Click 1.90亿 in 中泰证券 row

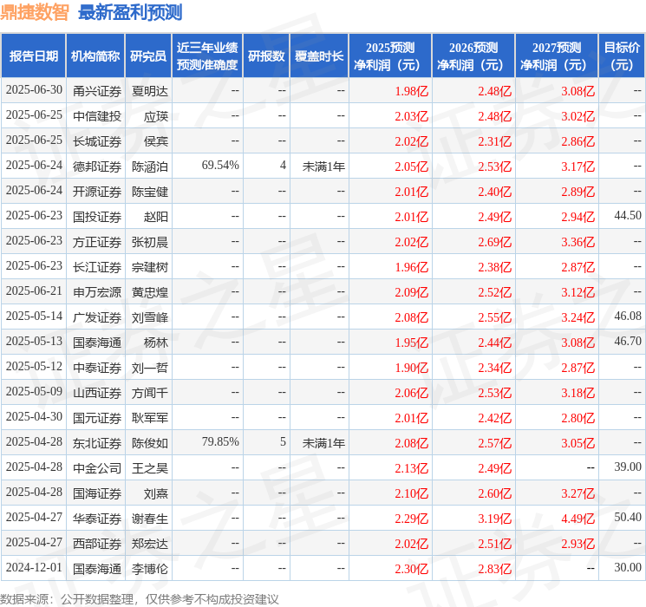point(411,368)
